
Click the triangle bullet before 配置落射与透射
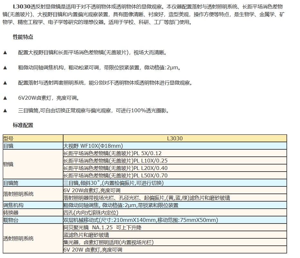pyautogui.click(x=5, y=83)
